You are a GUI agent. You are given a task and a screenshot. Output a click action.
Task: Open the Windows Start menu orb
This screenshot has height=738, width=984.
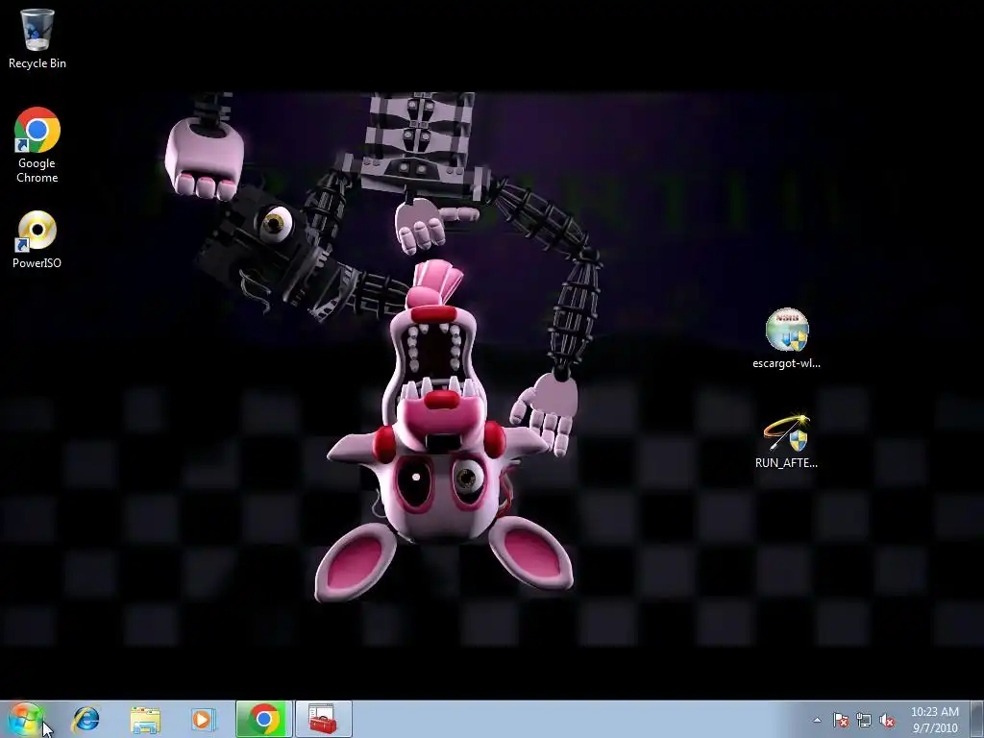point(25,719)
